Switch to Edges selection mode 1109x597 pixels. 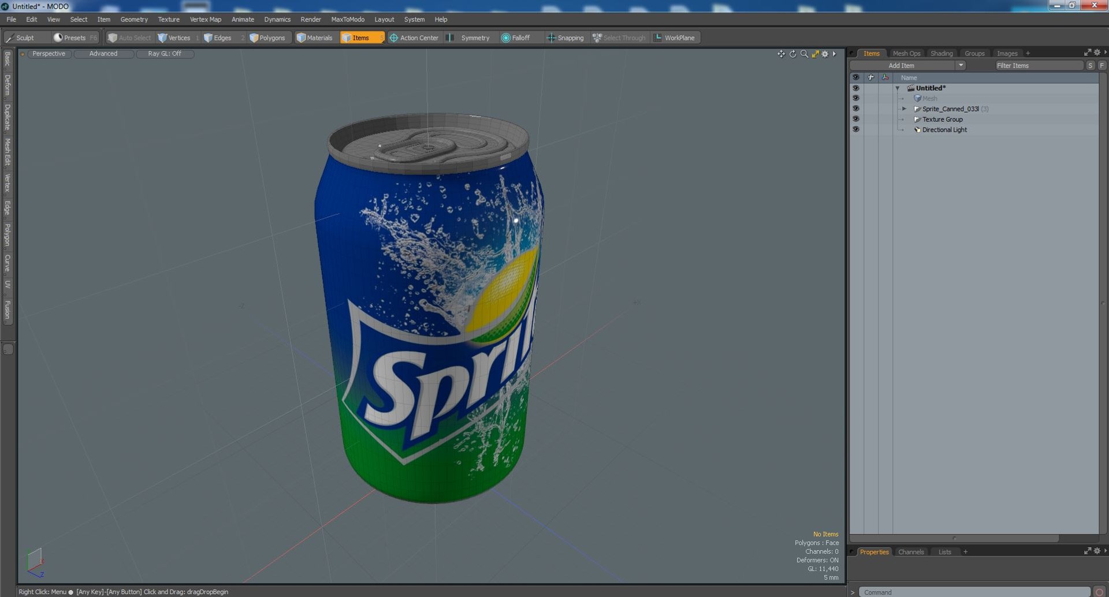pyautogui.click(x=222, y=38)
